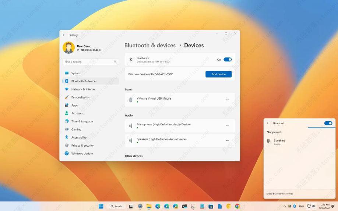This screenshot has width=338, height=211.
Task: Go back using Settings back arrow
Action: [x=64, y=35]
